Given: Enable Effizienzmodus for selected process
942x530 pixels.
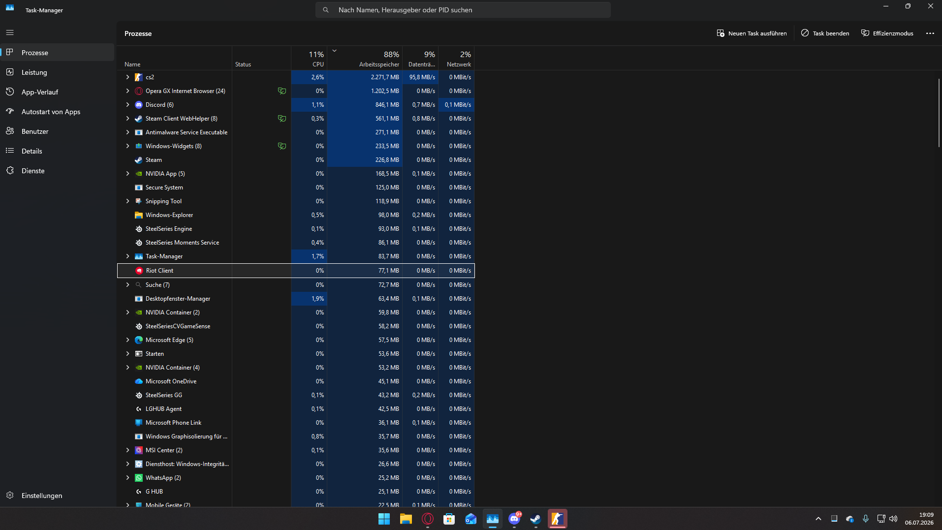Looking at the screenshot, I should click(x=887, y=33).
